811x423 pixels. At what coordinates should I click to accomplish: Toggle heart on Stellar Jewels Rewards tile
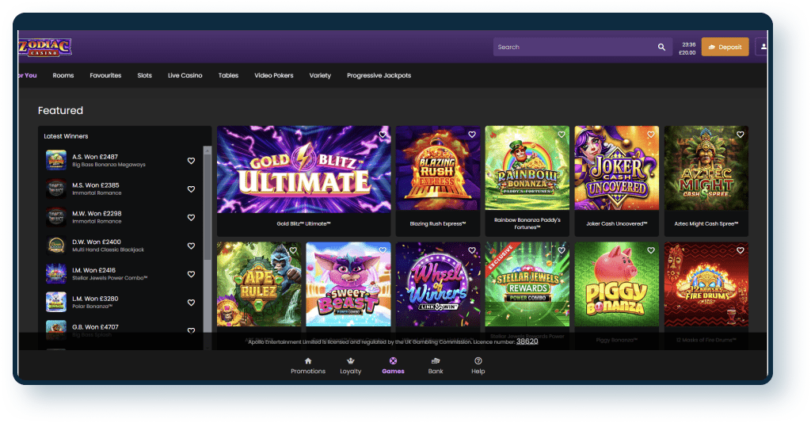[x=562, y=250]
